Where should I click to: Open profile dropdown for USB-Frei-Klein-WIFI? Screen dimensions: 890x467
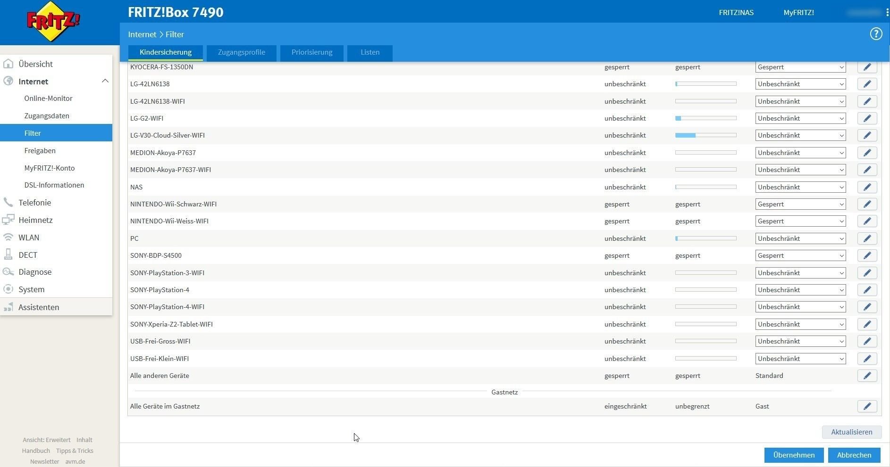pyautogui.click(x=800, y=359)
